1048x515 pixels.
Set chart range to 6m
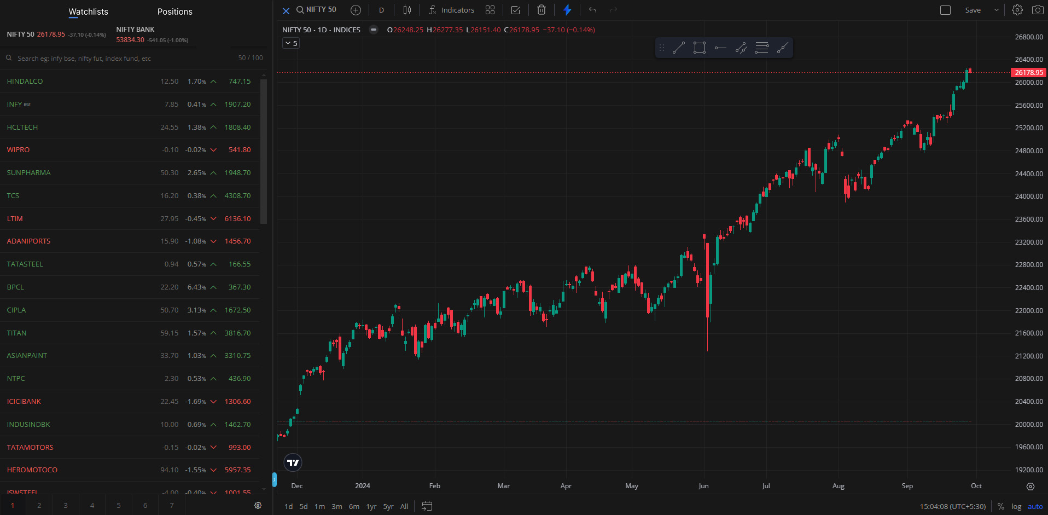354,506
